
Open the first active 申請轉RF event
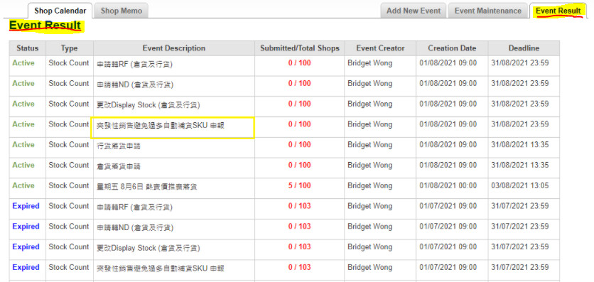(134, 65)
